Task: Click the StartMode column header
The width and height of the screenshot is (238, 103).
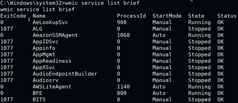Action: [167, 16]
